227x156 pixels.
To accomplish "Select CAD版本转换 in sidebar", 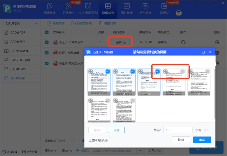I will [x=20, y=51].
